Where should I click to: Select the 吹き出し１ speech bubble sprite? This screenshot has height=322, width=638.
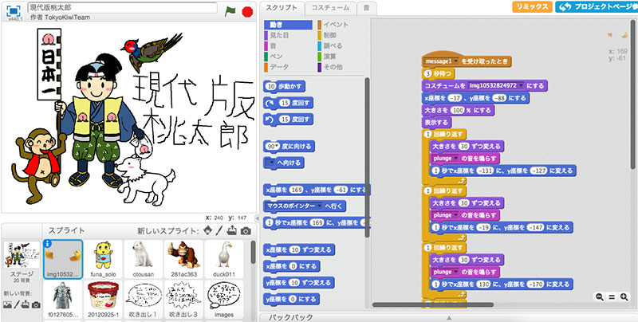click(144, 299)
